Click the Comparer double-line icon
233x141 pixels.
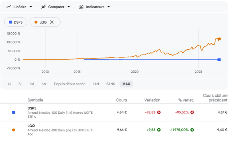pyautogui.click(x=43, y=7)
